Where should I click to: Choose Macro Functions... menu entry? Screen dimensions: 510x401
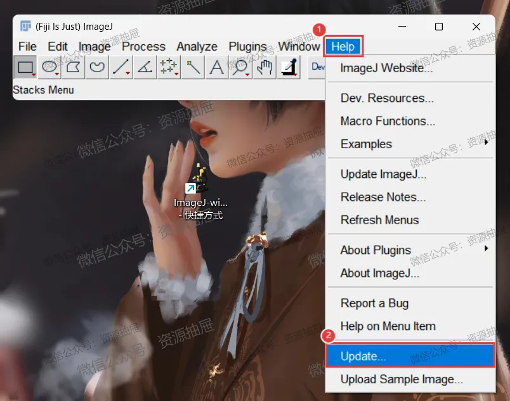(410, 121)
